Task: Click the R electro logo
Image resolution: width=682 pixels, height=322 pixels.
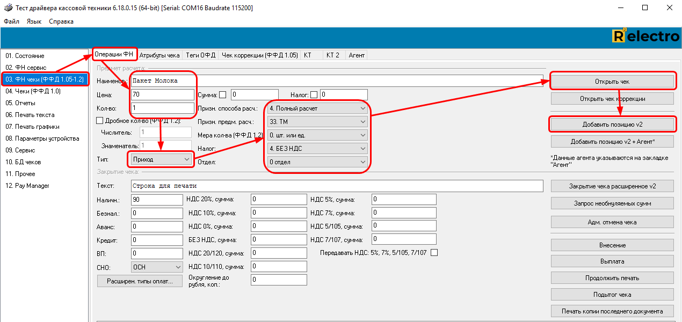Action: pyautogui.click(x=645, y=36)
